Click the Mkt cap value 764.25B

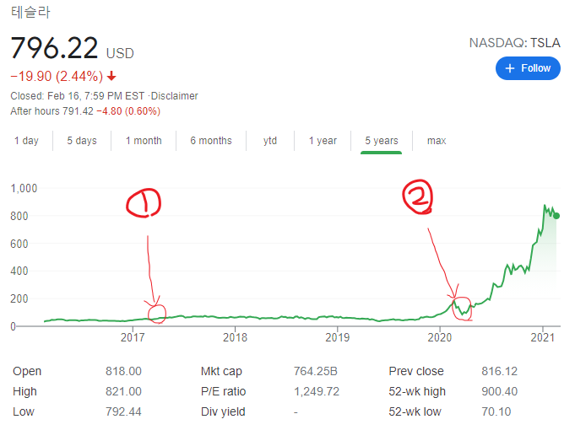[316, 371]
